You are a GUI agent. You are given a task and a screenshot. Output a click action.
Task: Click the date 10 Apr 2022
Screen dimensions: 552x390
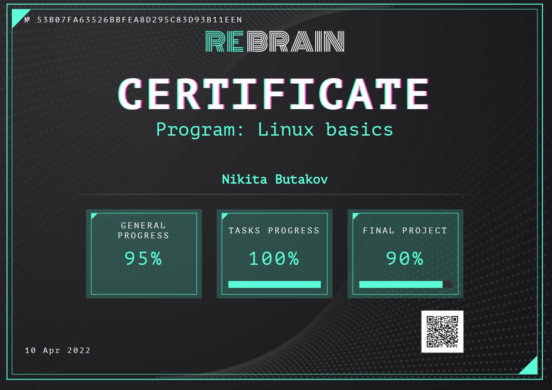[x=57, y=350]
